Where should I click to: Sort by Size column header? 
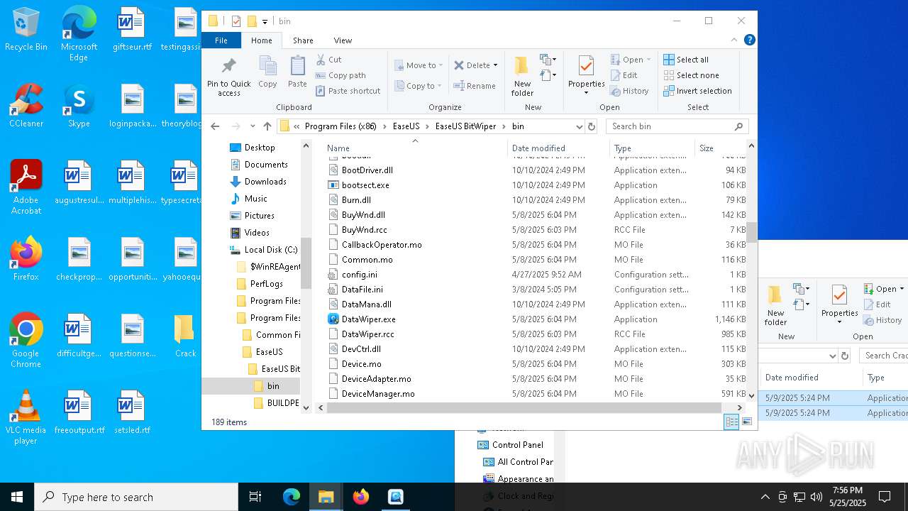coord(720,148)
